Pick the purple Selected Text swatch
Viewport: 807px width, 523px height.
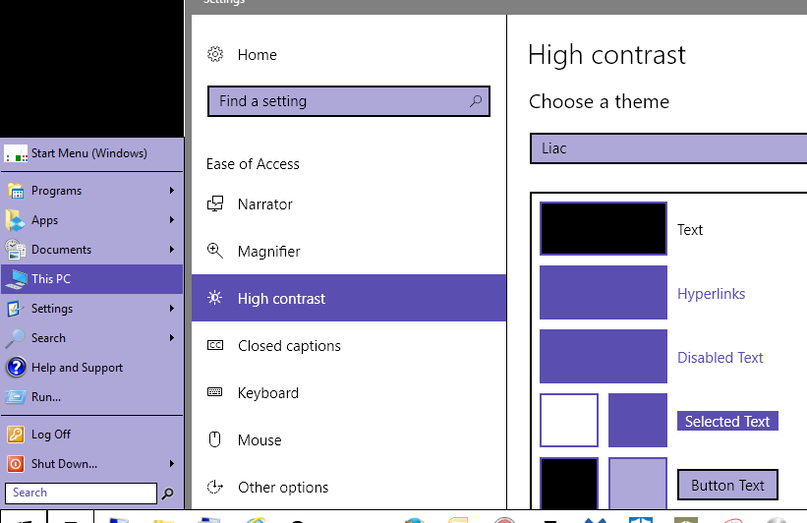tap(638, 420)
